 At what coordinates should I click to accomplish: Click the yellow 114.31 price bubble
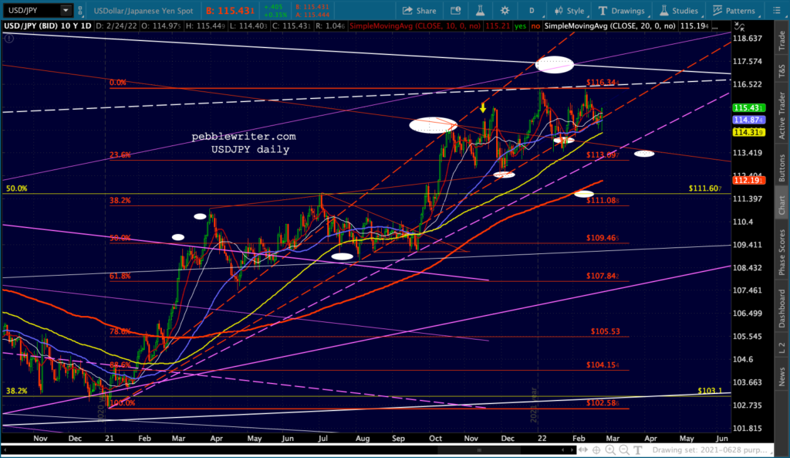tap(748, 132)
